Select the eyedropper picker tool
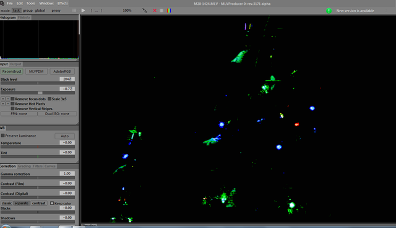 click(144, 10)
